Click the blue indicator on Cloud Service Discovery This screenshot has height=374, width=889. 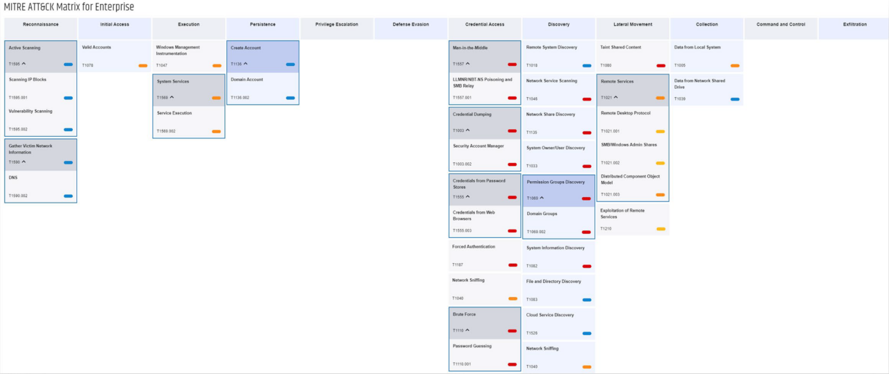587,333
